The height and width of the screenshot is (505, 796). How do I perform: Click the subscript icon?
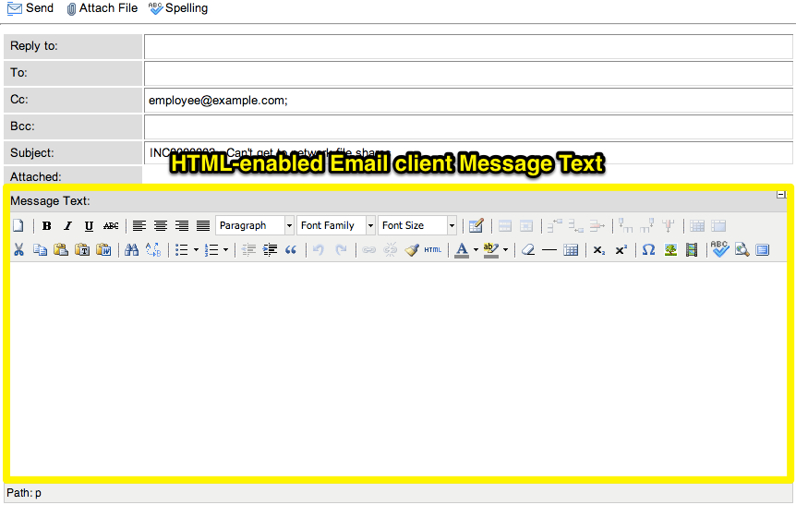[598, 250]
